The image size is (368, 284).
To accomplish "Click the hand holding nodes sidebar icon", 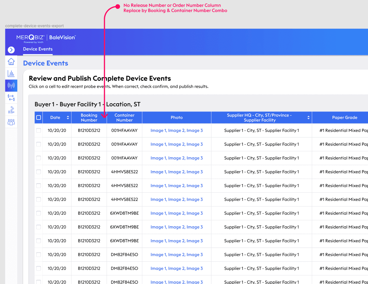I will click(x=11, y=110).
